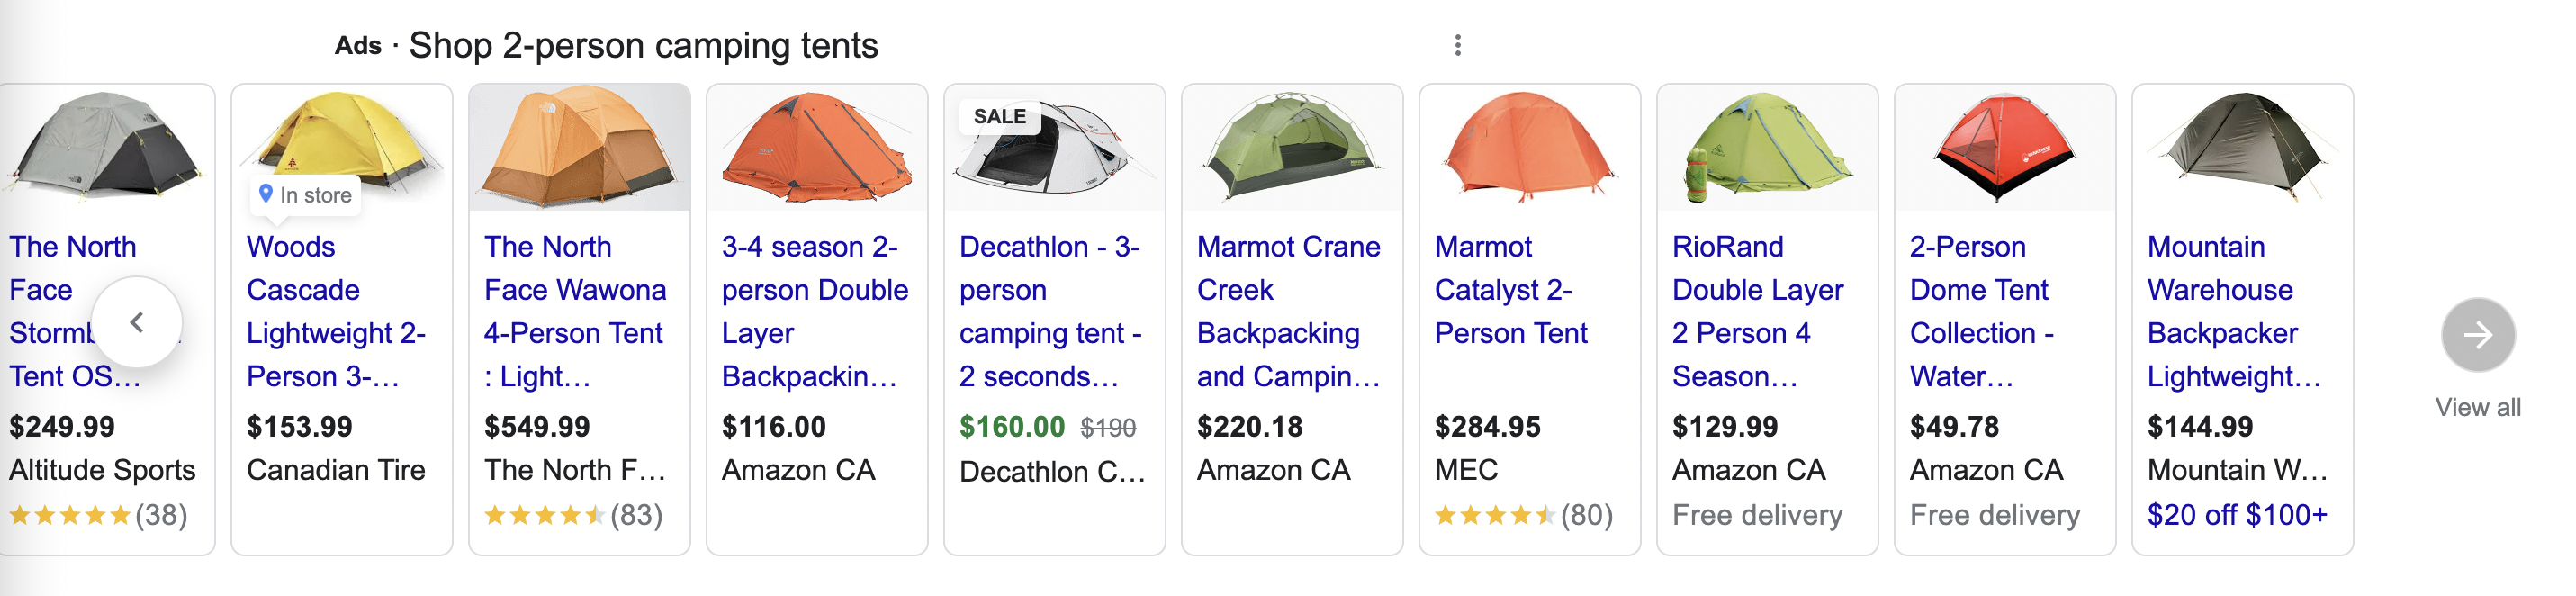Open RioRand Double Layer tent link
The image size is (2576, 596).
1757,311
